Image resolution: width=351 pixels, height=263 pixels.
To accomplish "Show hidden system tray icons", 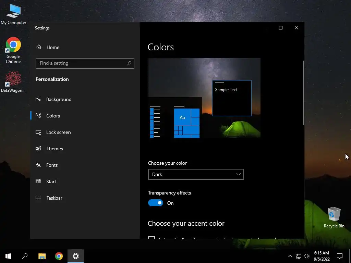I will (x=290, y=256).
